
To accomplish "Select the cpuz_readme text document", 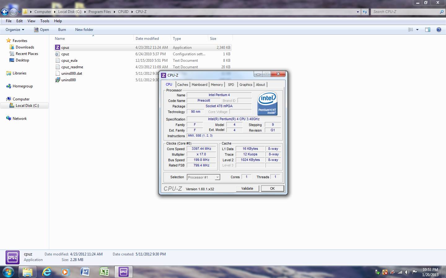I will click(x=72, y=67).
